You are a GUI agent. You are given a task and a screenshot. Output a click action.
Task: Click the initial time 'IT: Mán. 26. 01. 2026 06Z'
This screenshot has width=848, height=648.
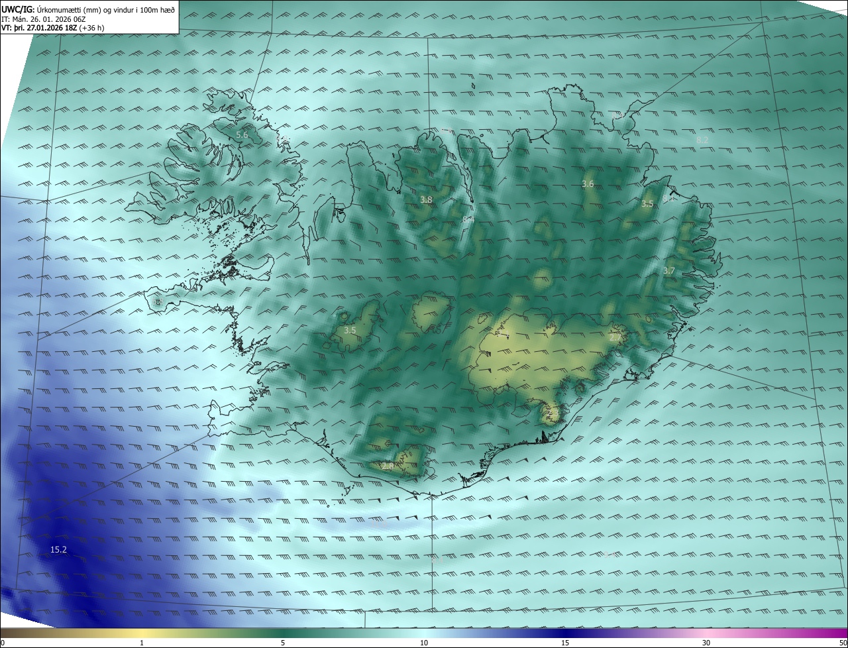(43, 19)
